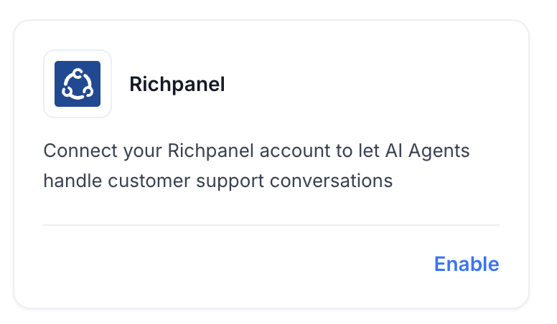Select the blue Richpanel app tile

78,84
